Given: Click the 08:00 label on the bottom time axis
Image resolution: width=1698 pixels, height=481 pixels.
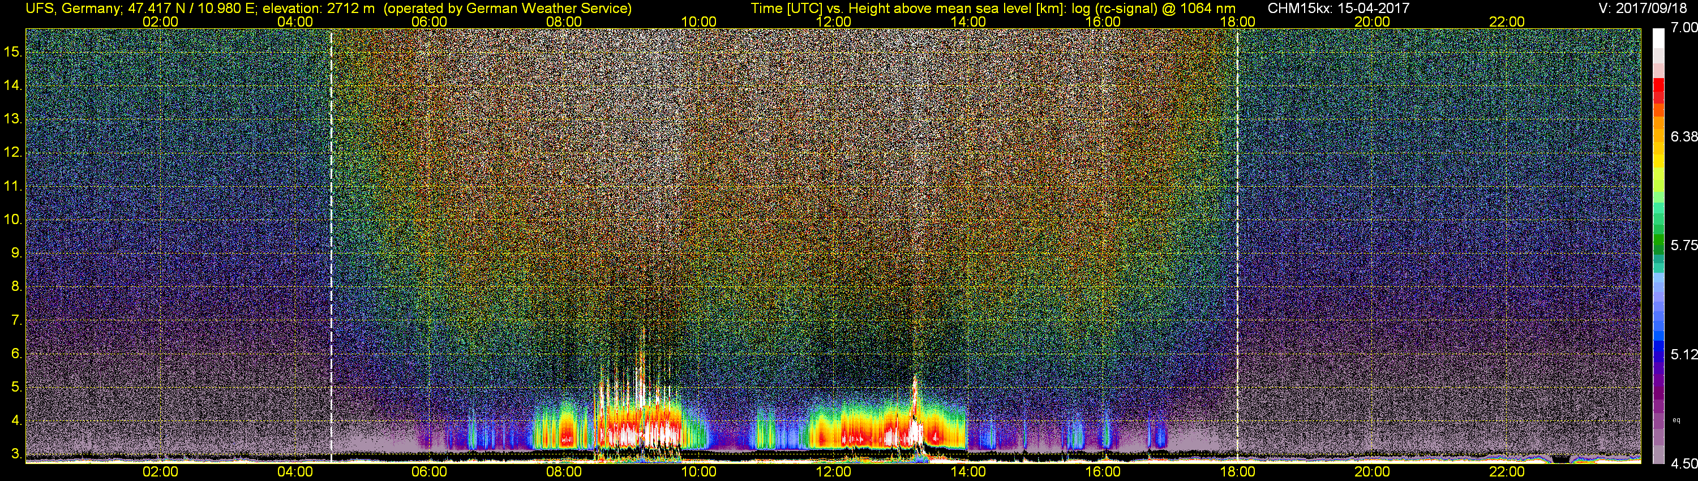Looking at the screenshot, I should [564, 472].
